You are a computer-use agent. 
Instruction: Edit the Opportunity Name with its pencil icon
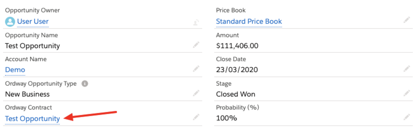tap(196, 45)
